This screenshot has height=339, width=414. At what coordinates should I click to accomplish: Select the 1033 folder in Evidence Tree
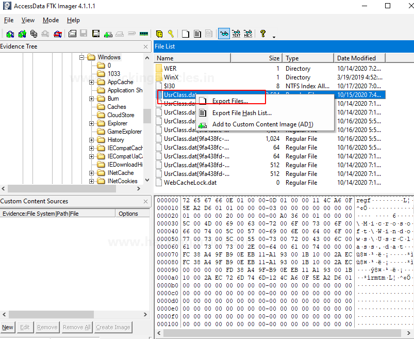114,74
